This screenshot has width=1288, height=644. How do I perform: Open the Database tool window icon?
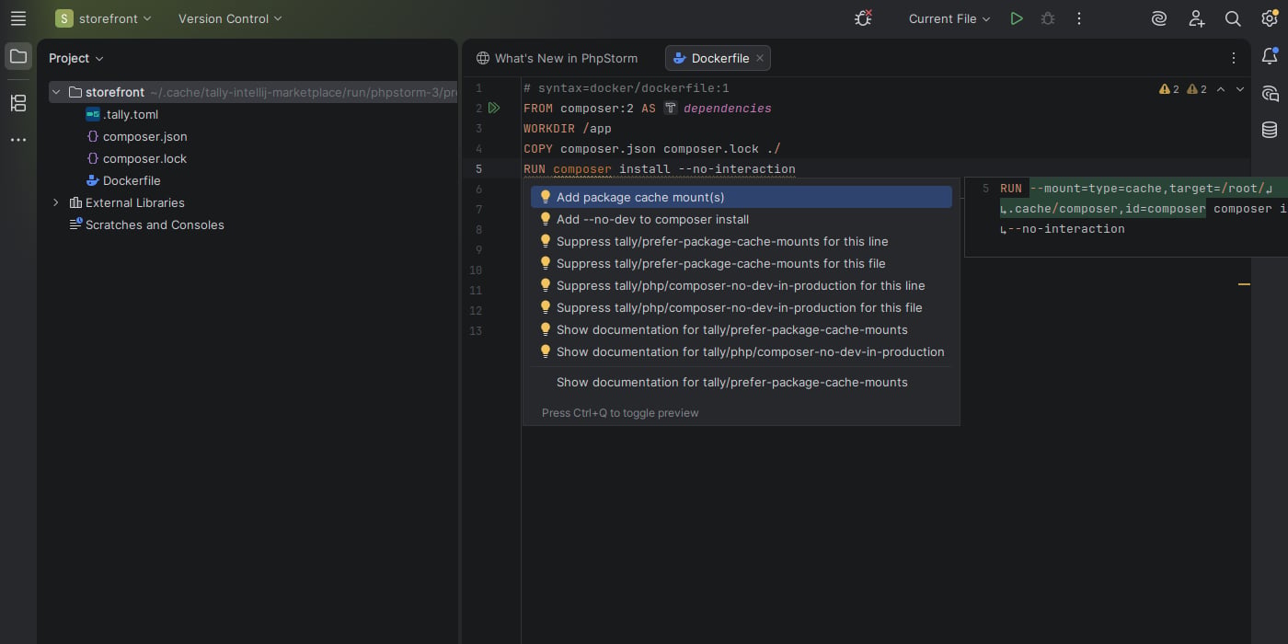click(1270, 131)
